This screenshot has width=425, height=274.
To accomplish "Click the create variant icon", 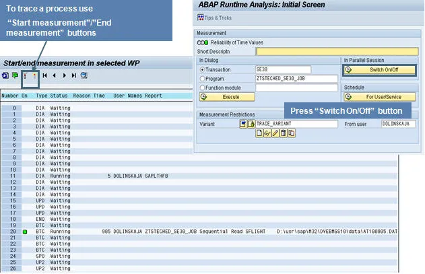I will [x=259, y=133].
